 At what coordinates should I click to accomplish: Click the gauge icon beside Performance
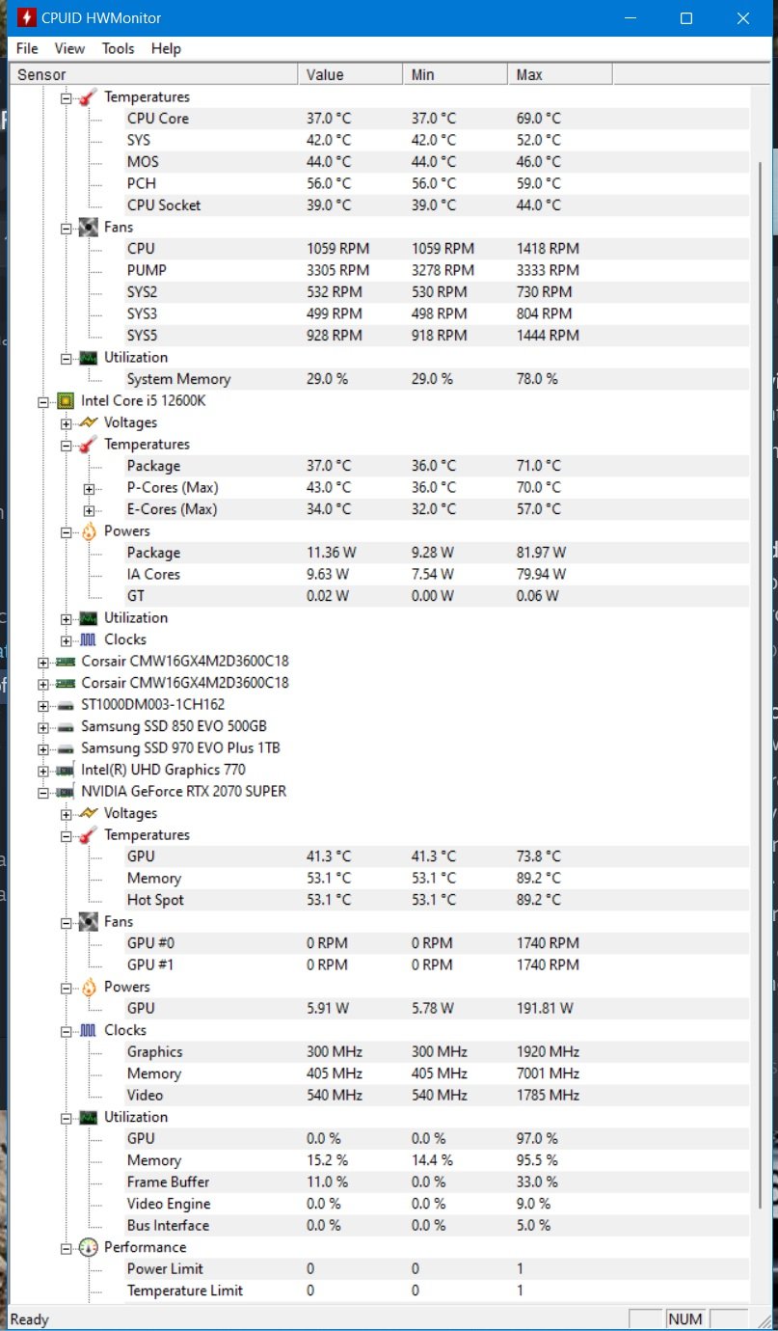click(x=89, y=1247)
